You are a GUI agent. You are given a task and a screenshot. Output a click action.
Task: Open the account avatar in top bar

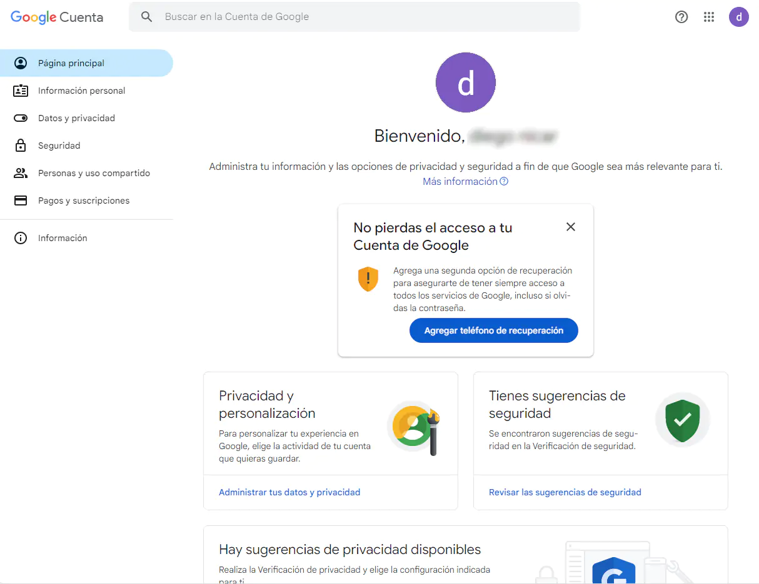[x=738, y=17]
